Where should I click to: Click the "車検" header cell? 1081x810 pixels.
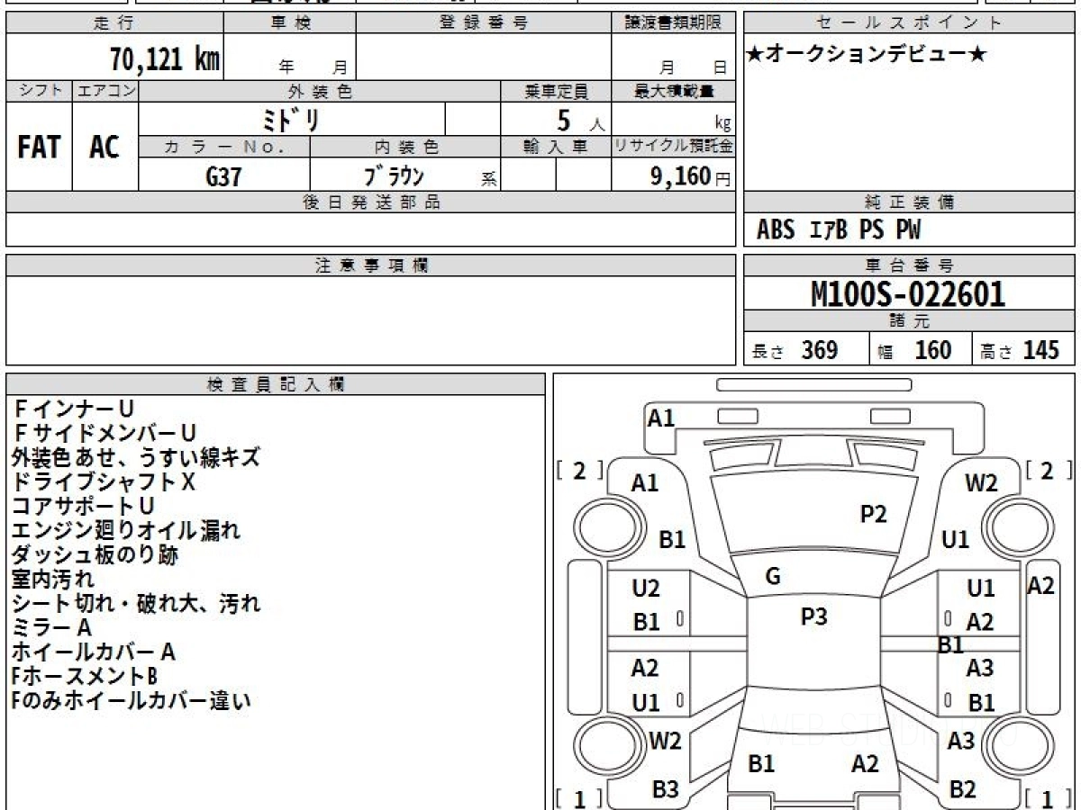(x=290, y=23)
